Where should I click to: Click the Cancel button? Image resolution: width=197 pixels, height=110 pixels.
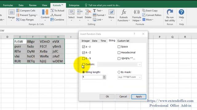[123, 97]
